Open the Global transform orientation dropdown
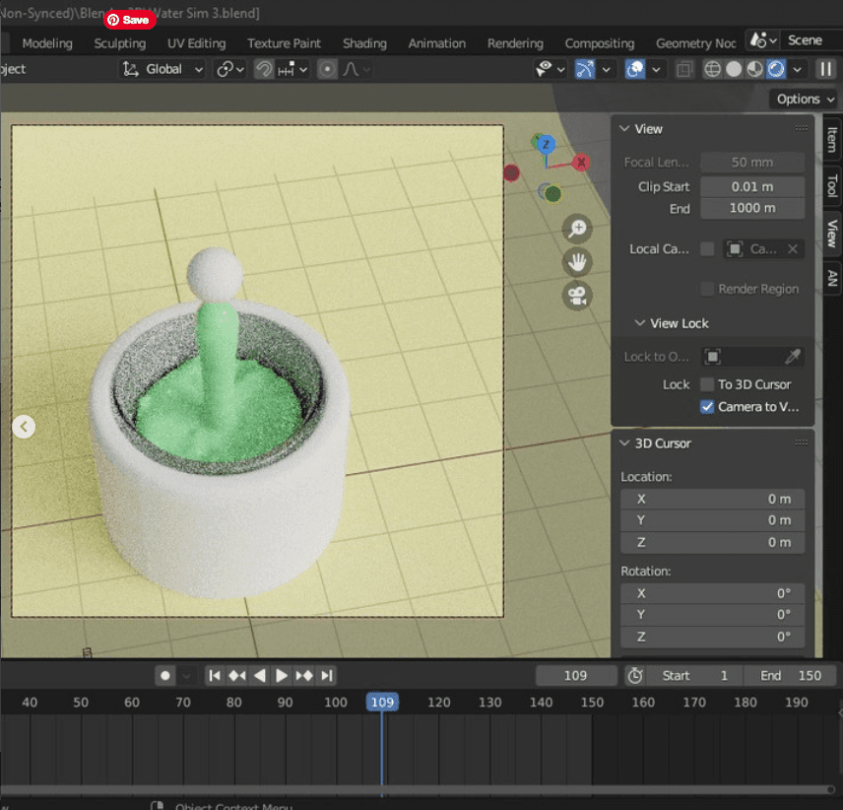The height and width of the screenshot is (810, 843). (162, 69)
